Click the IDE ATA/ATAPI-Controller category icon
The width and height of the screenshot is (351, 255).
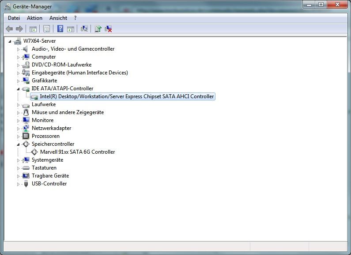[26, 89]
